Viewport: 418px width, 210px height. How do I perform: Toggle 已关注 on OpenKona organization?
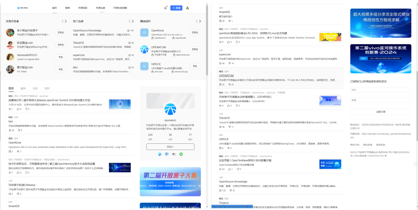[x=195, y=32]
